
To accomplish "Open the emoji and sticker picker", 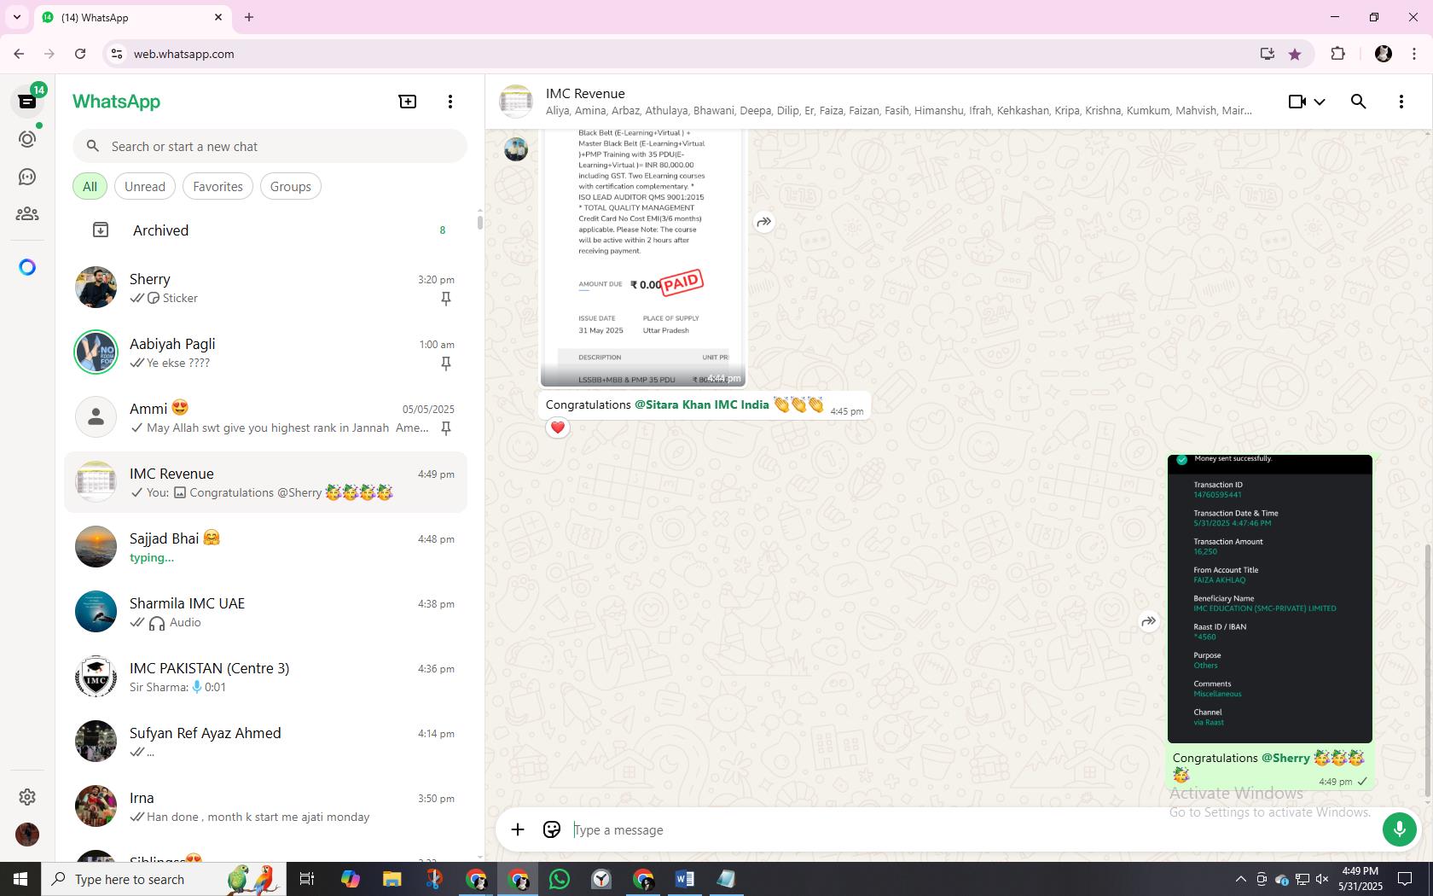I will click(552, 829).
